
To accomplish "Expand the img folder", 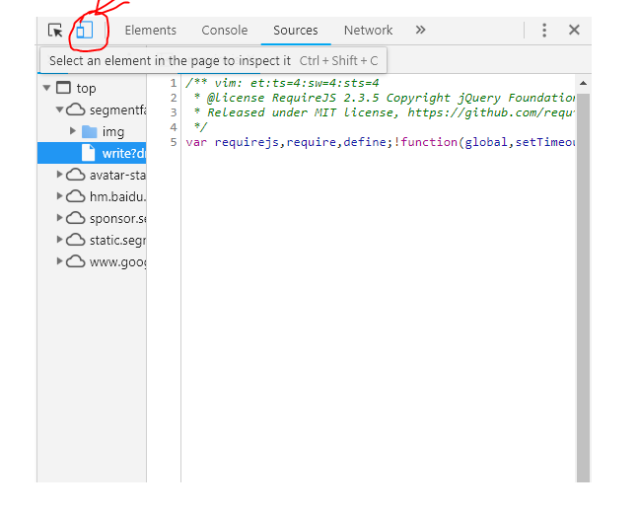I will point(73,130).
